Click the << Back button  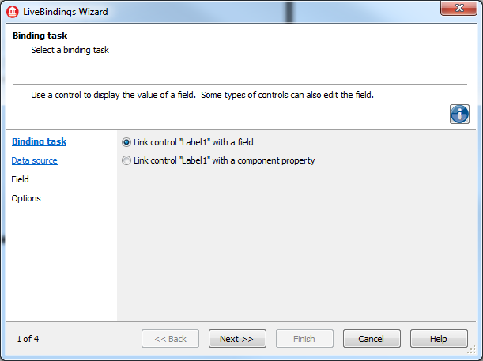coord(170,339)
